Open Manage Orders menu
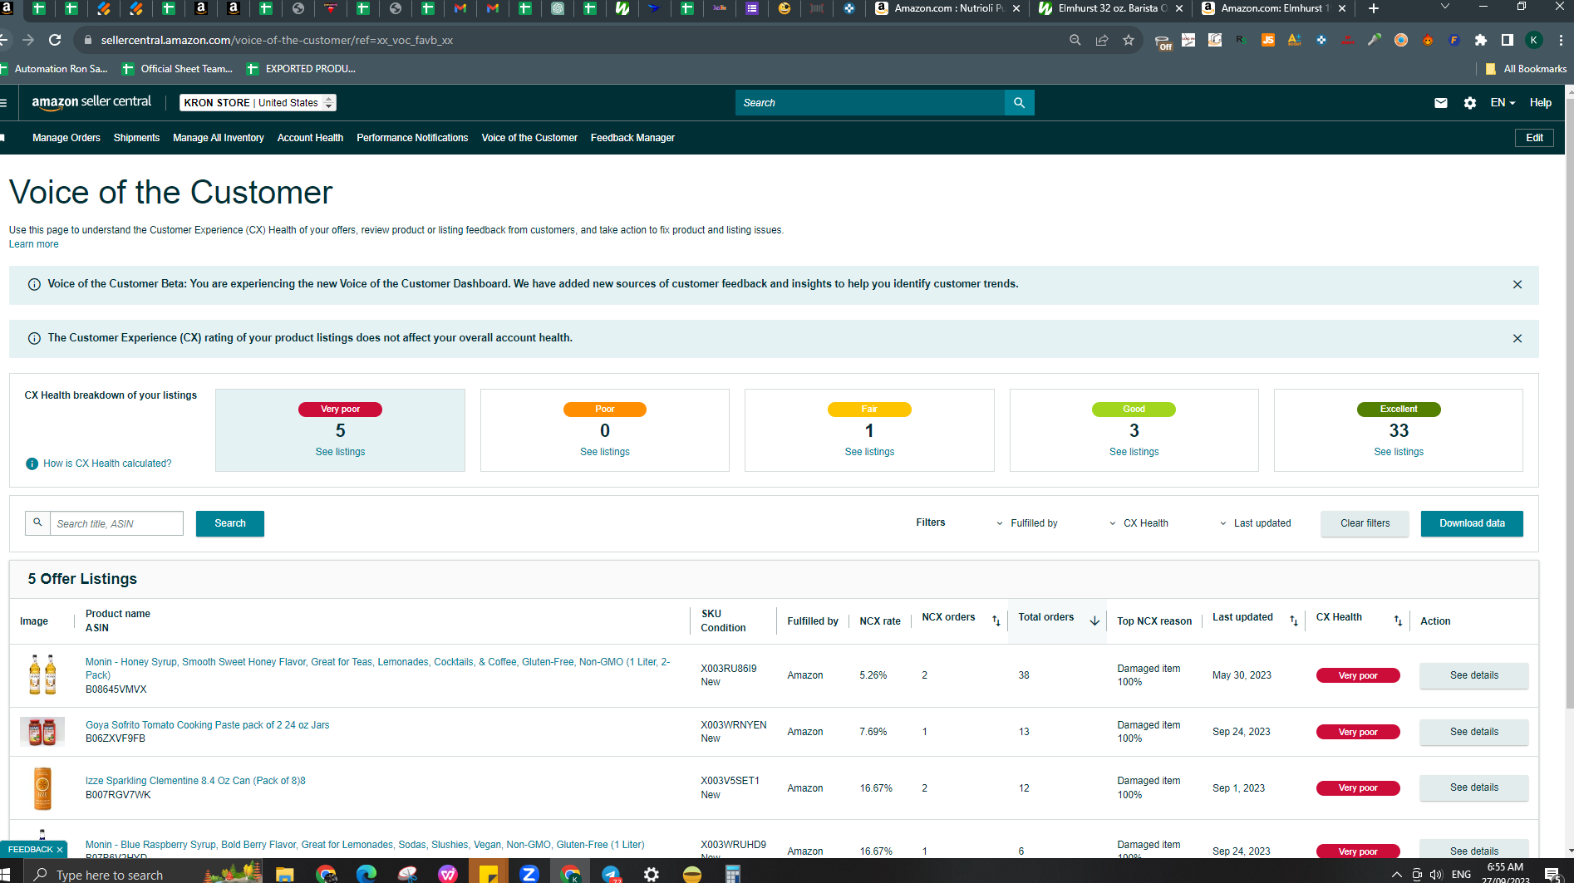 pos(66,138)
